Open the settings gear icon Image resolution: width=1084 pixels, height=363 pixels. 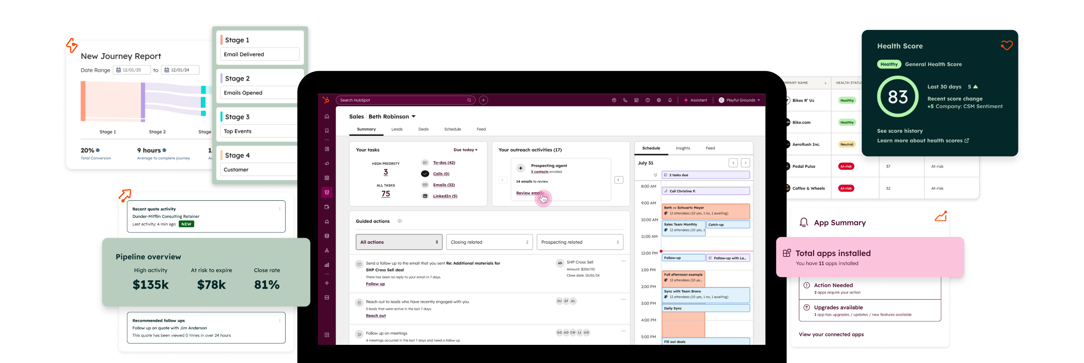tap(658, 101)
